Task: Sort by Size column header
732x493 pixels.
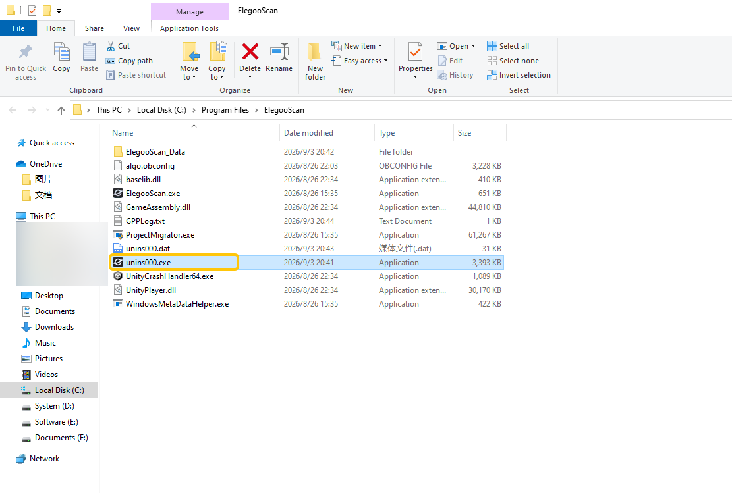Action: [x=465, y=133]
